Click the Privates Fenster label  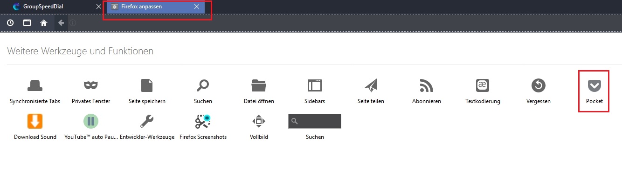[x=91, y=101]
